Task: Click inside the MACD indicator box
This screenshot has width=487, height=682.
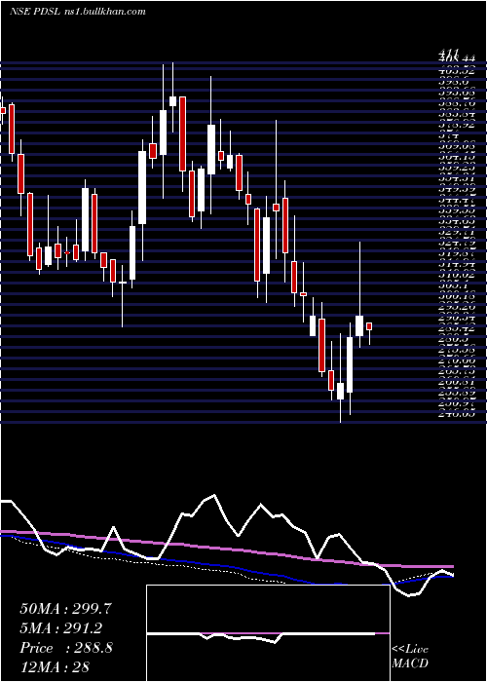Action: click(x=268, y=633)
